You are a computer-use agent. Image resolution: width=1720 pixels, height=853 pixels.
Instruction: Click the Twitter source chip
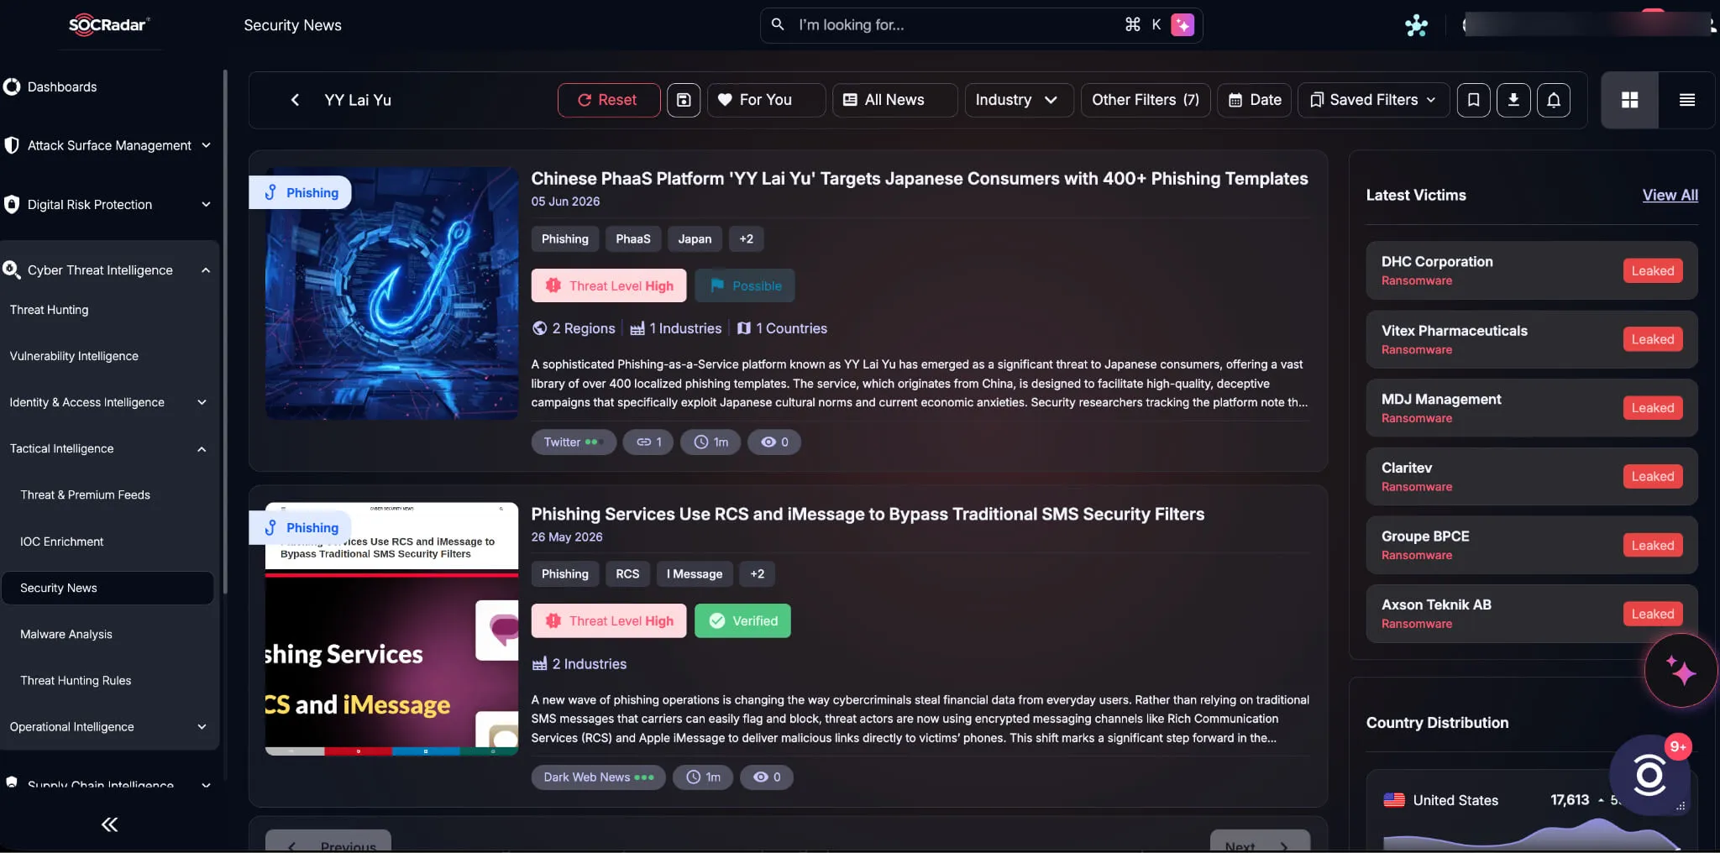click(574, 442)
